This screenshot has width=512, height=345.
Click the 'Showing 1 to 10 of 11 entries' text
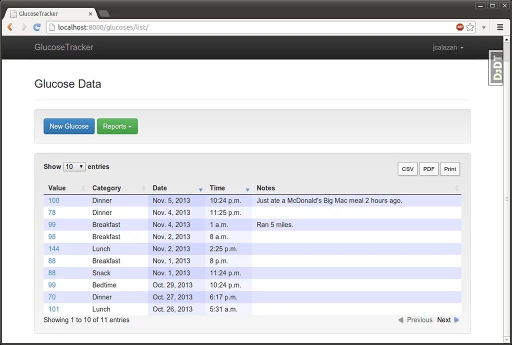(86, 320)
